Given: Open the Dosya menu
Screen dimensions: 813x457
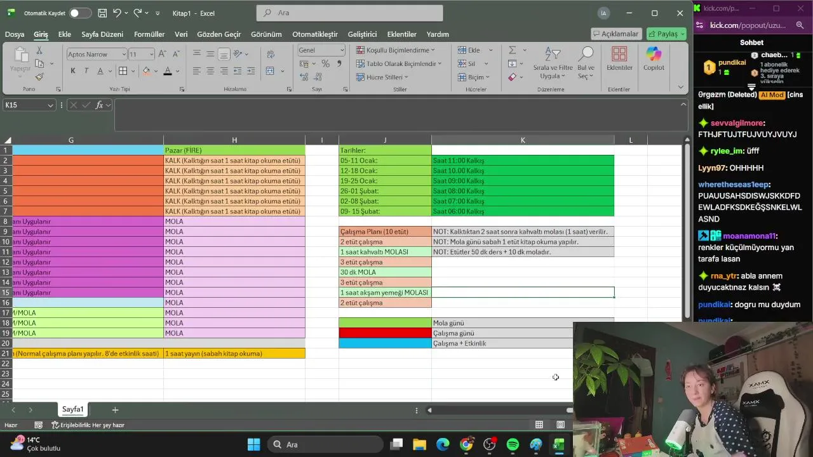Looking at the screenshot, I should click(x=15, y=34).
